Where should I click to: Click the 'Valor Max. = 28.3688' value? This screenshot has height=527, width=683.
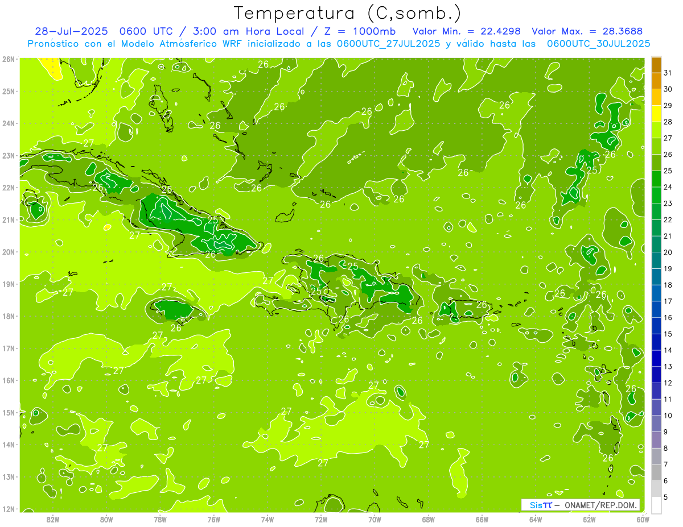pos(587,31)
